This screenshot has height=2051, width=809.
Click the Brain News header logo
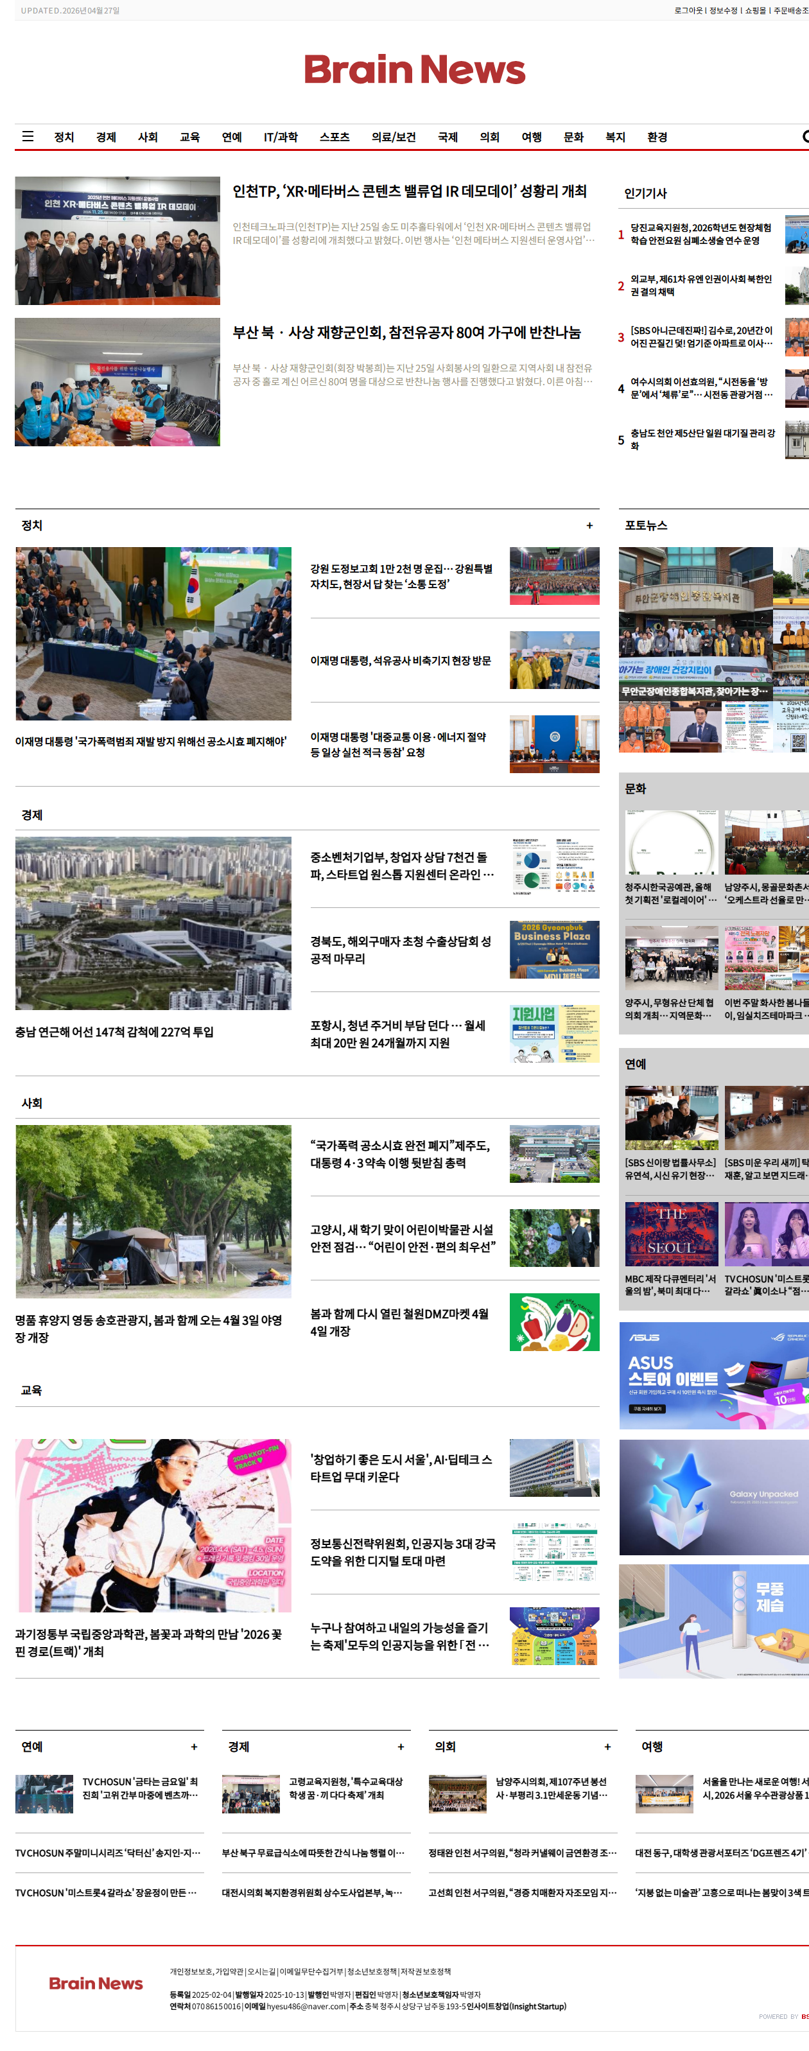[x=415, y=70]
